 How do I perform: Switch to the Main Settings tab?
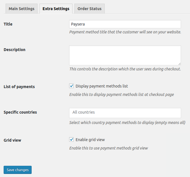(x=22, y=9)
